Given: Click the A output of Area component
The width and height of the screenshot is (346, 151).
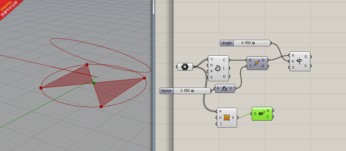Looking at the screenshot, I should 268,111.
